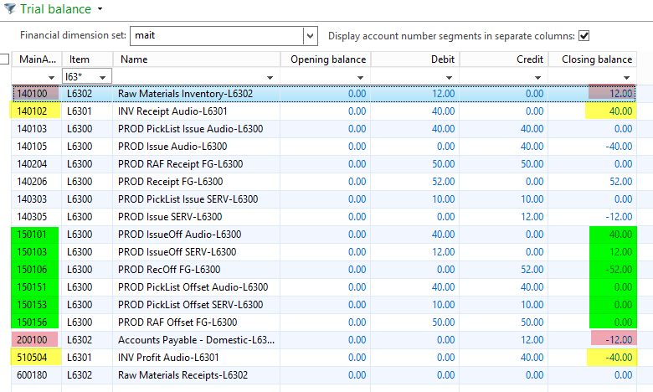Click debit value 52.00 for PROD Receipt FG-L6300

(x=443, y=182)
